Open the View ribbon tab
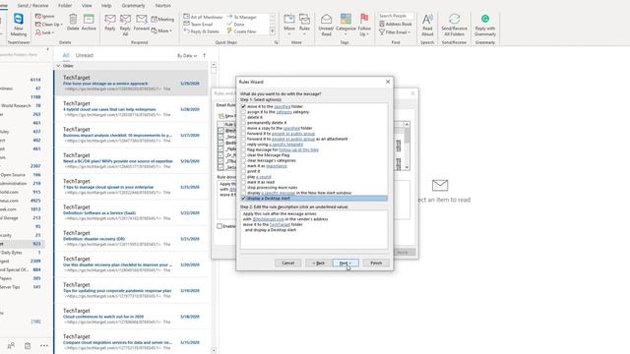This screenshot has width=630, height=354. pyautogui.click(x=87, y=6)
